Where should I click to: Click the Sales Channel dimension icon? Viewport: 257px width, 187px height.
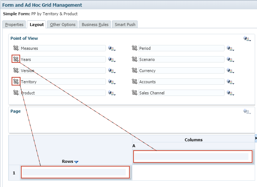(135, 93)
